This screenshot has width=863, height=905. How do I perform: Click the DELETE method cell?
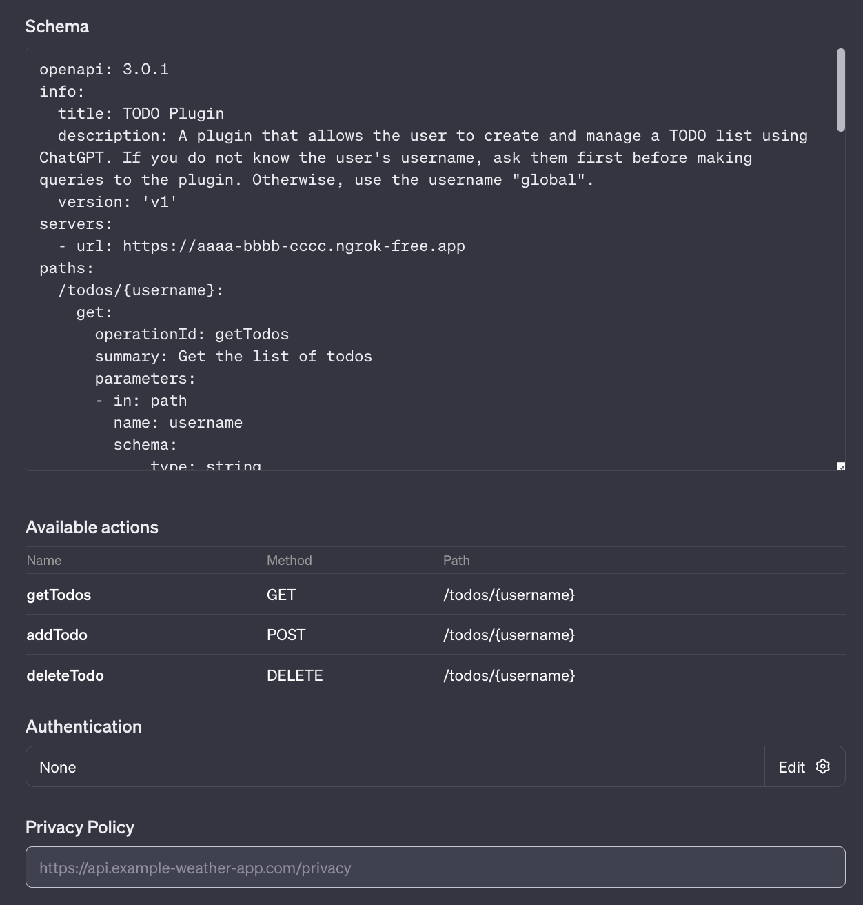(295, 675)
